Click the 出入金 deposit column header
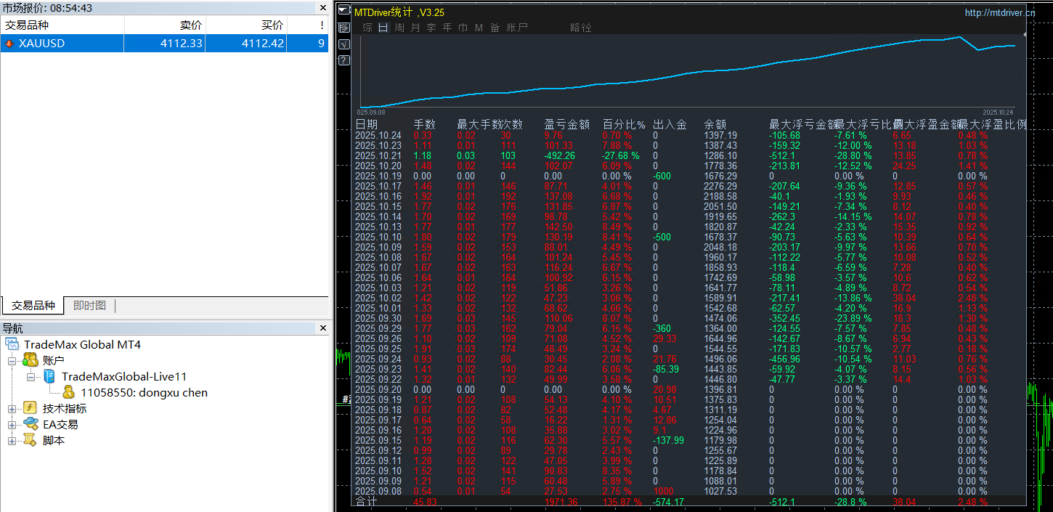1053x512 pixels. (x=670, y=125)
